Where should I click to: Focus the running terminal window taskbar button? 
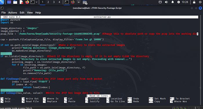tap(67, 2)
